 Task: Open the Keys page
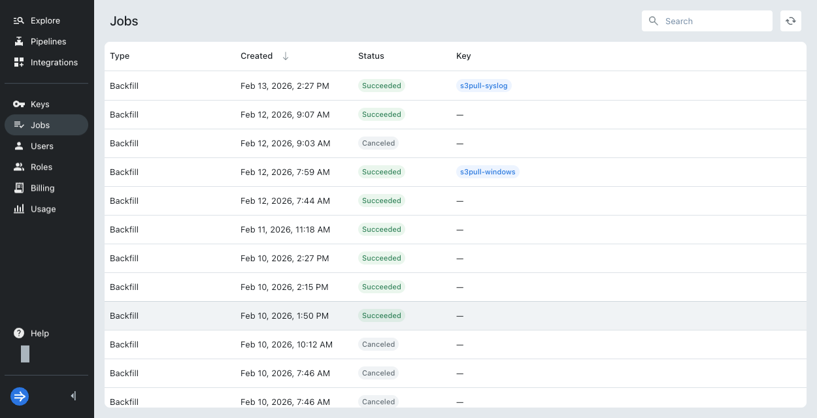tap(41, 104)
